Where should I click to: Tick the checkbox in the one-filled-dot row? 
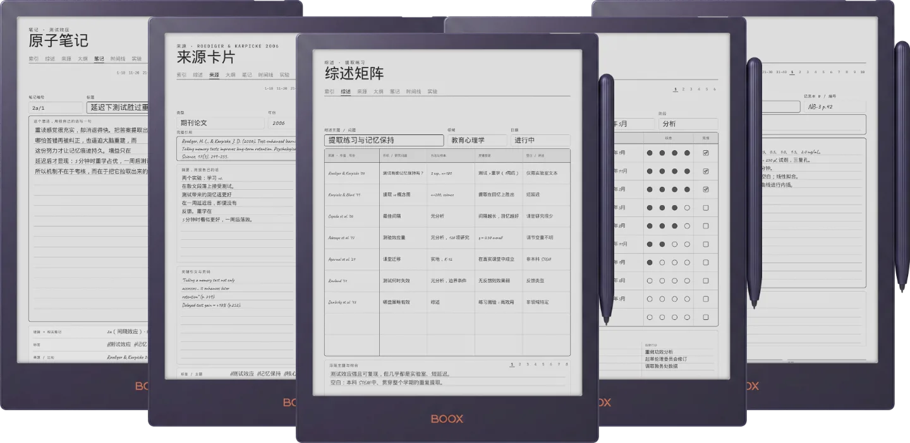pos(706,263)
